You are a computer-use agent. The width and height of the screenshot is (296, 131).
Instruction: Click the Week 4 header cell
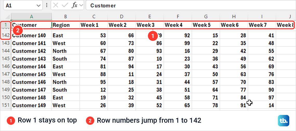[x=178, y=25]
